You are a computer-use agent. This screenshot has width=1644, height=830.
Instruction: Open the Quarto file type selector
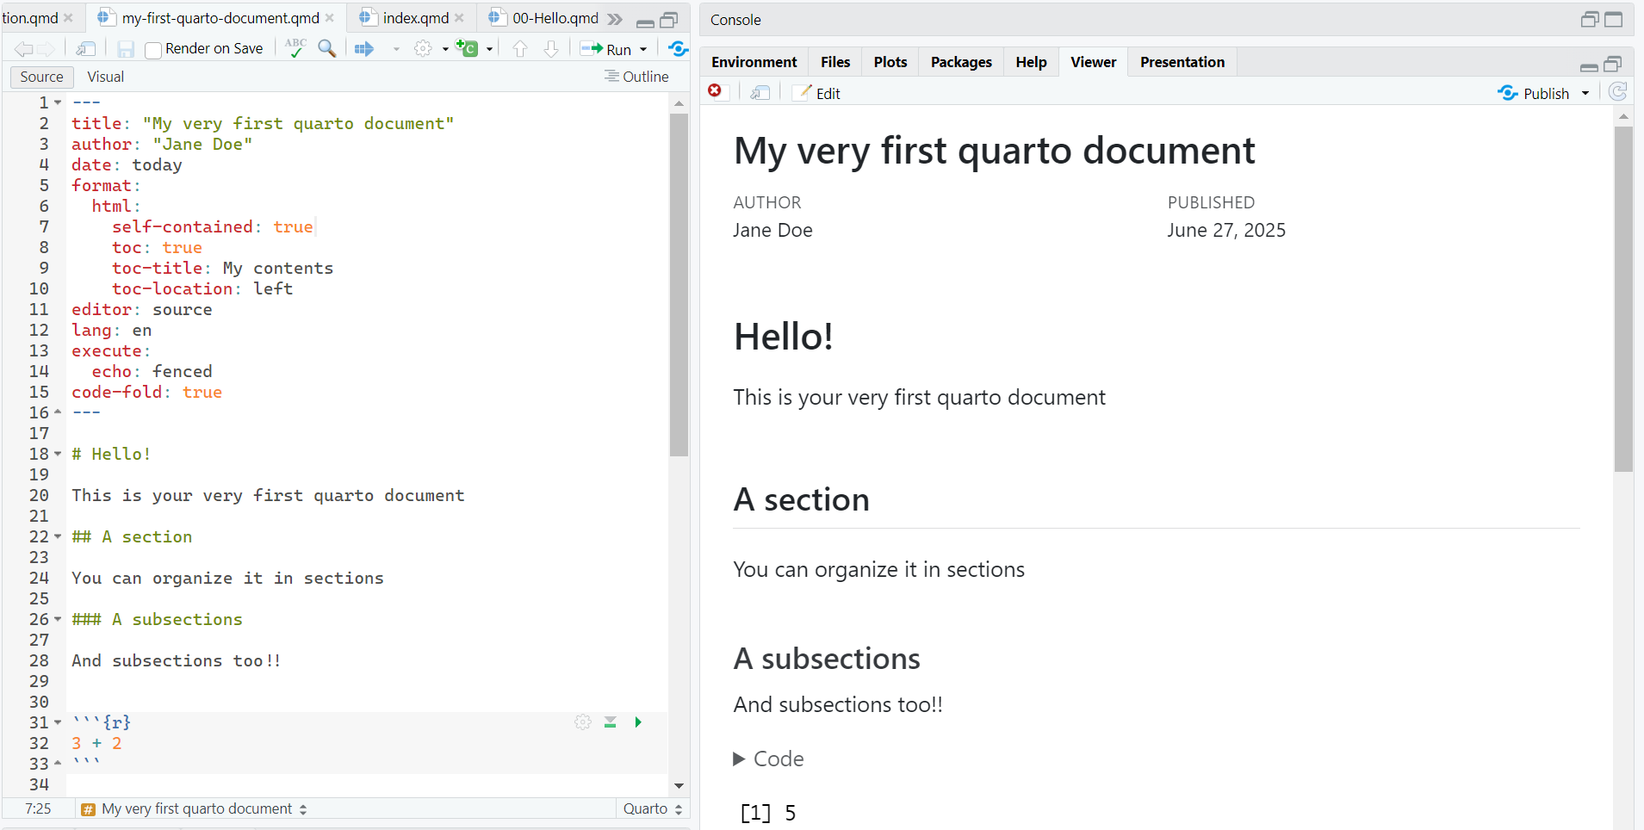point(653,809)
